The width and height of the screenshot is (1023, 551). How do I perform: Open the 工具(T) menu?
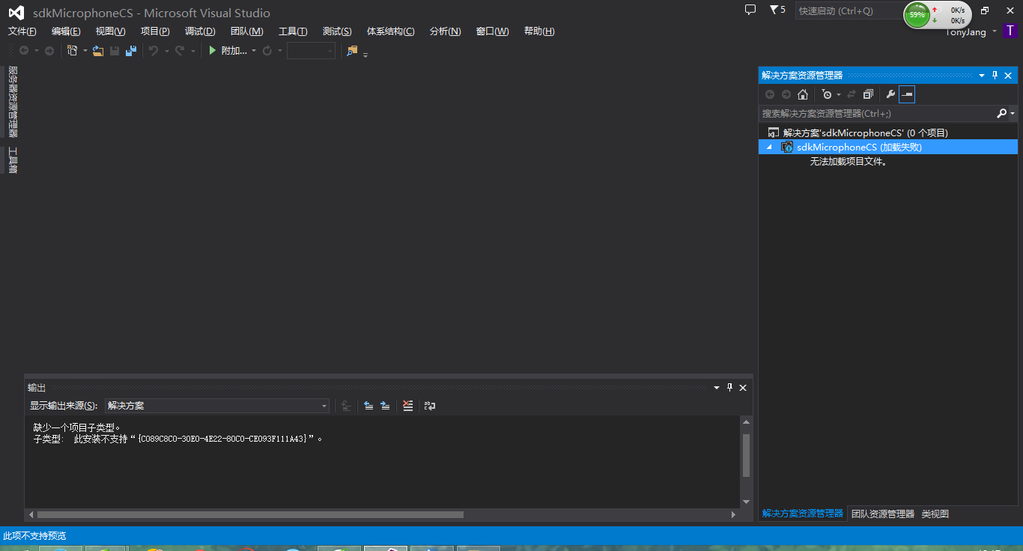click(x=293, y=31)
